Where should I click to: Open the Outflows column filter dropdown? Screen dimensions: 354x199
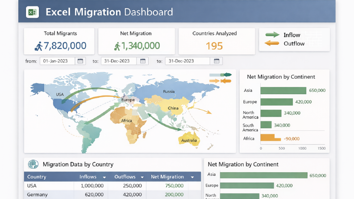(x=142, y=177)
